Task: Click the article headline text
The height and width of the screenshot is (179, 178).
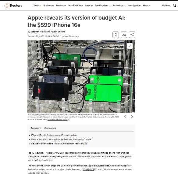Action: click(x=77, y=21)
